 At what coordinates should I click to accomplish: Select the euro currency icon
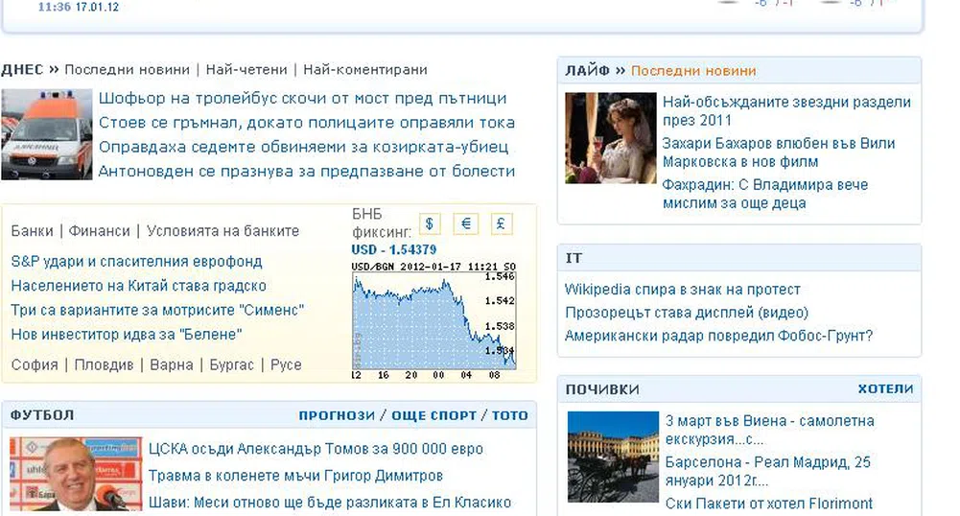(x=465, y=224)
